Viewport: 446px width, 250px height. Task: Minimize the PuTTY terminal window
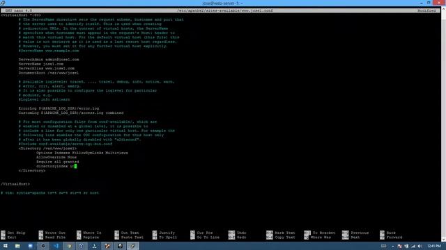pyautogui.click(x=421, y=3)
